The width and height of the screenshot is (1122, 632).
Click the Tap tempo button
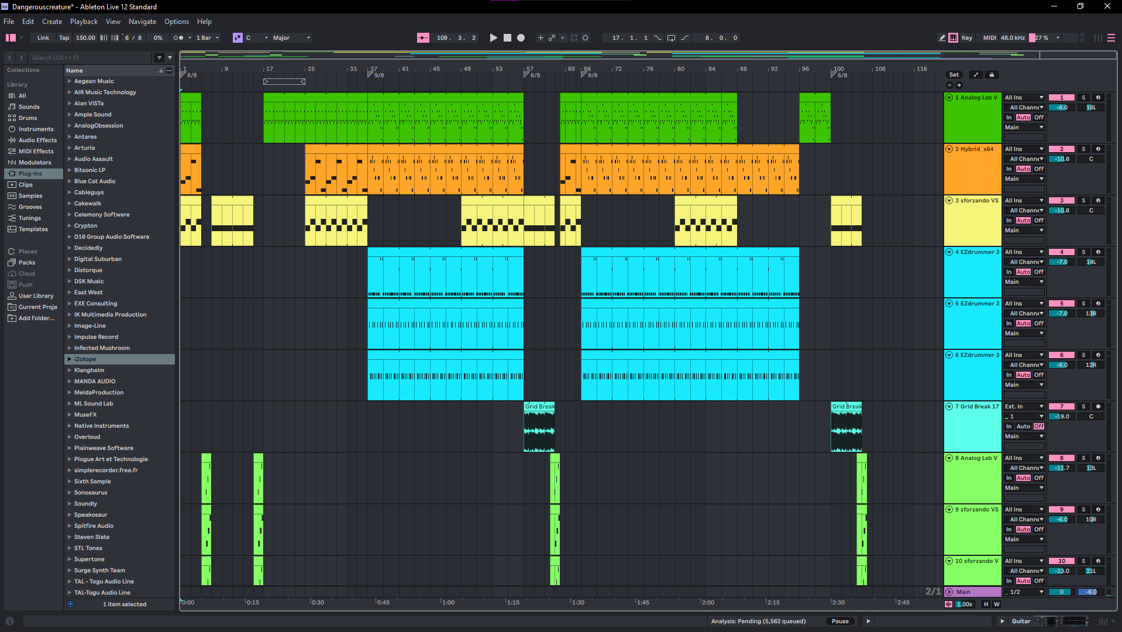(64, 38)
